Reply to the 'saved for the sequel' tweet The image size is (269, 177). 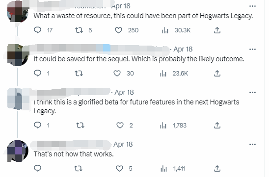point(37,74)
